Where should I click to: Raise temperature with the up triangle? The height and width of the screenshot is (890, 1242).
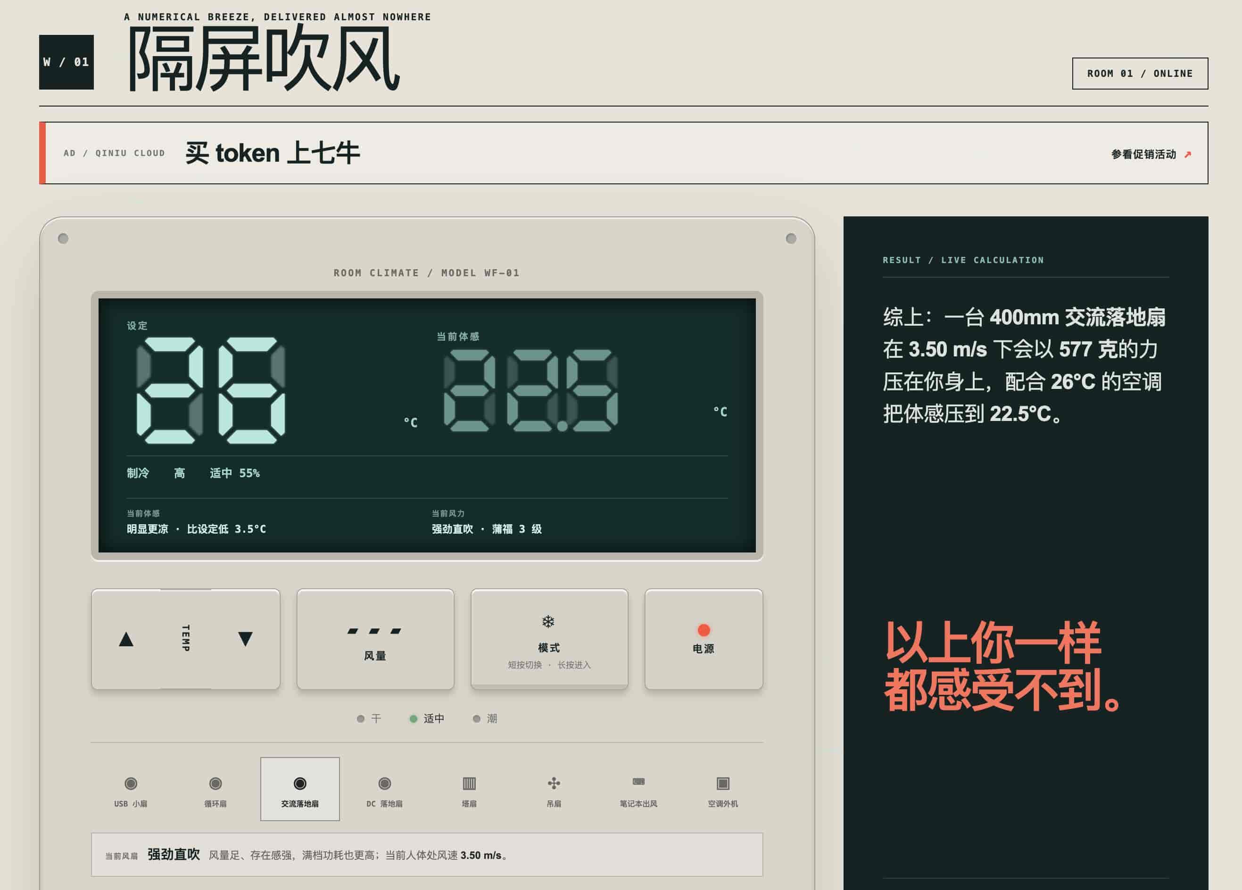(x=126, y=639)
